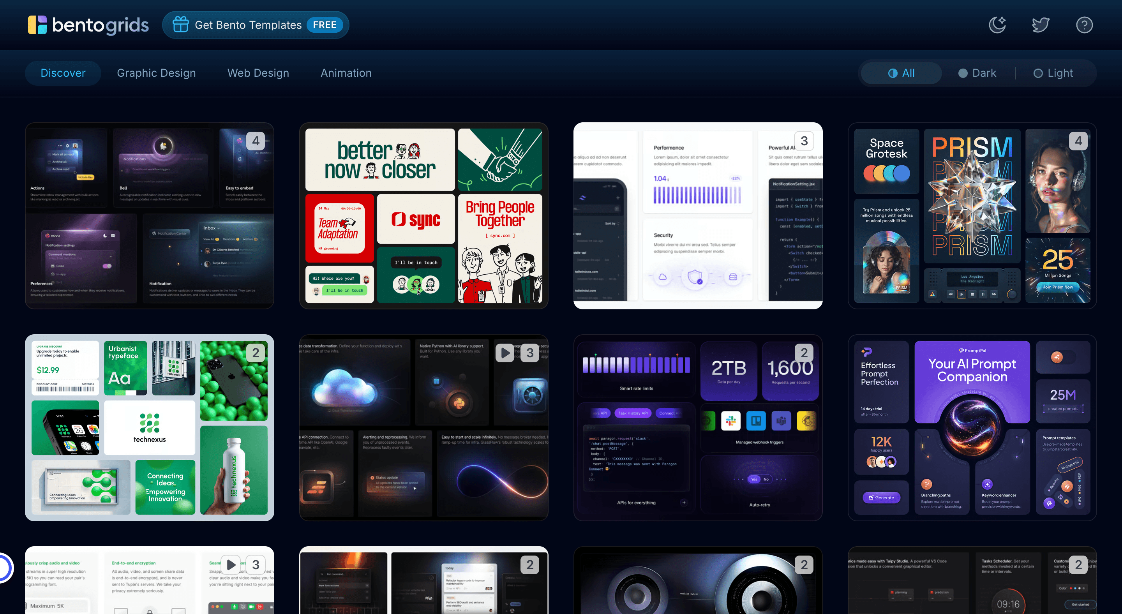Click the play icon on the cloud data transformation card

505,353
